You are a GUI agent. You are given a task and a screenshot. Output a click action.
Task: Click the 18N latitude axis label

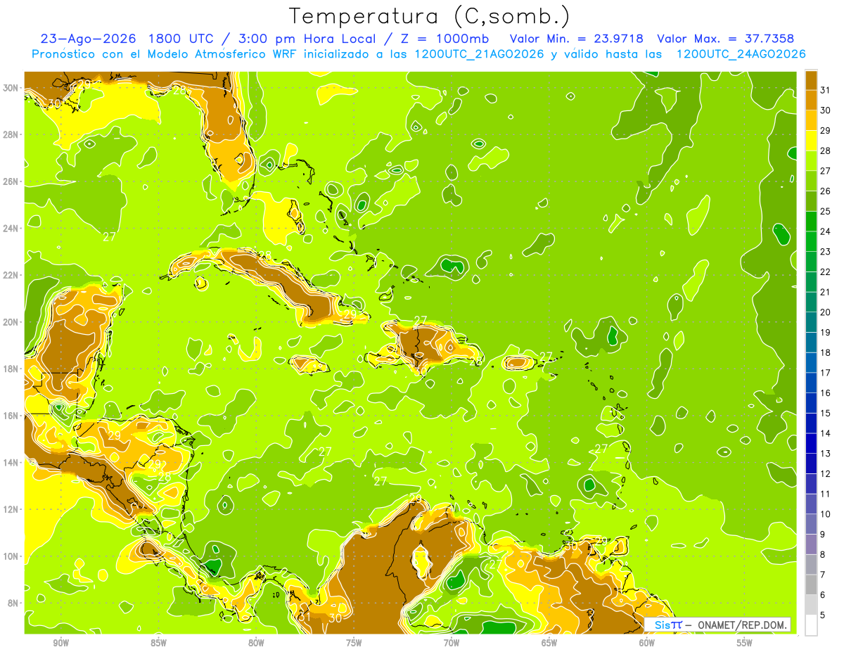click(11, 369)
